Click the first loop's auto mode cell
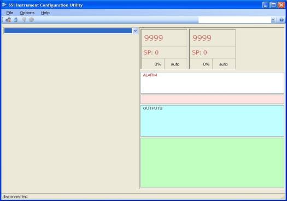 pyautogui.click(x=175, y=64)
